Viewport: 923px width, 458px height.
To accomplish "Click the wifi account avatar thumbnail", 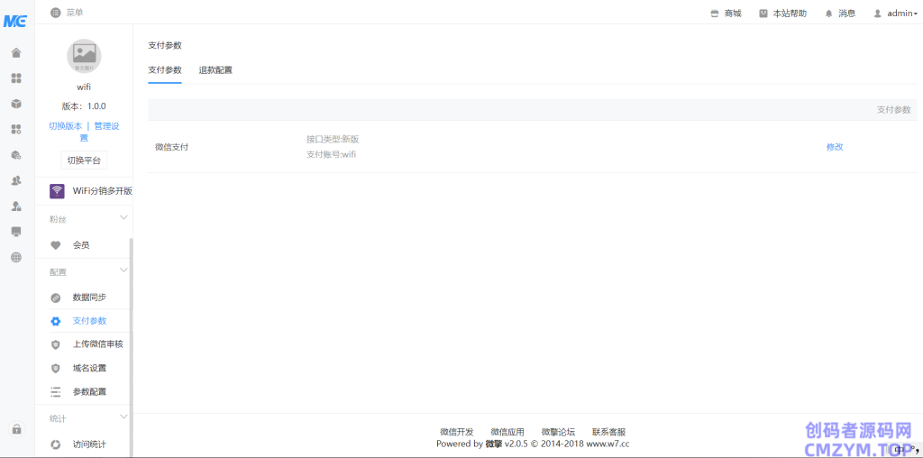I will pos(84,56).
